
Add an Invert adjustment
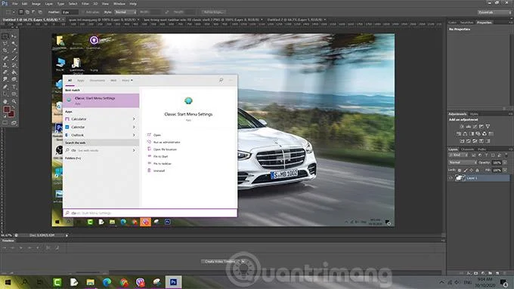[462, 141]
